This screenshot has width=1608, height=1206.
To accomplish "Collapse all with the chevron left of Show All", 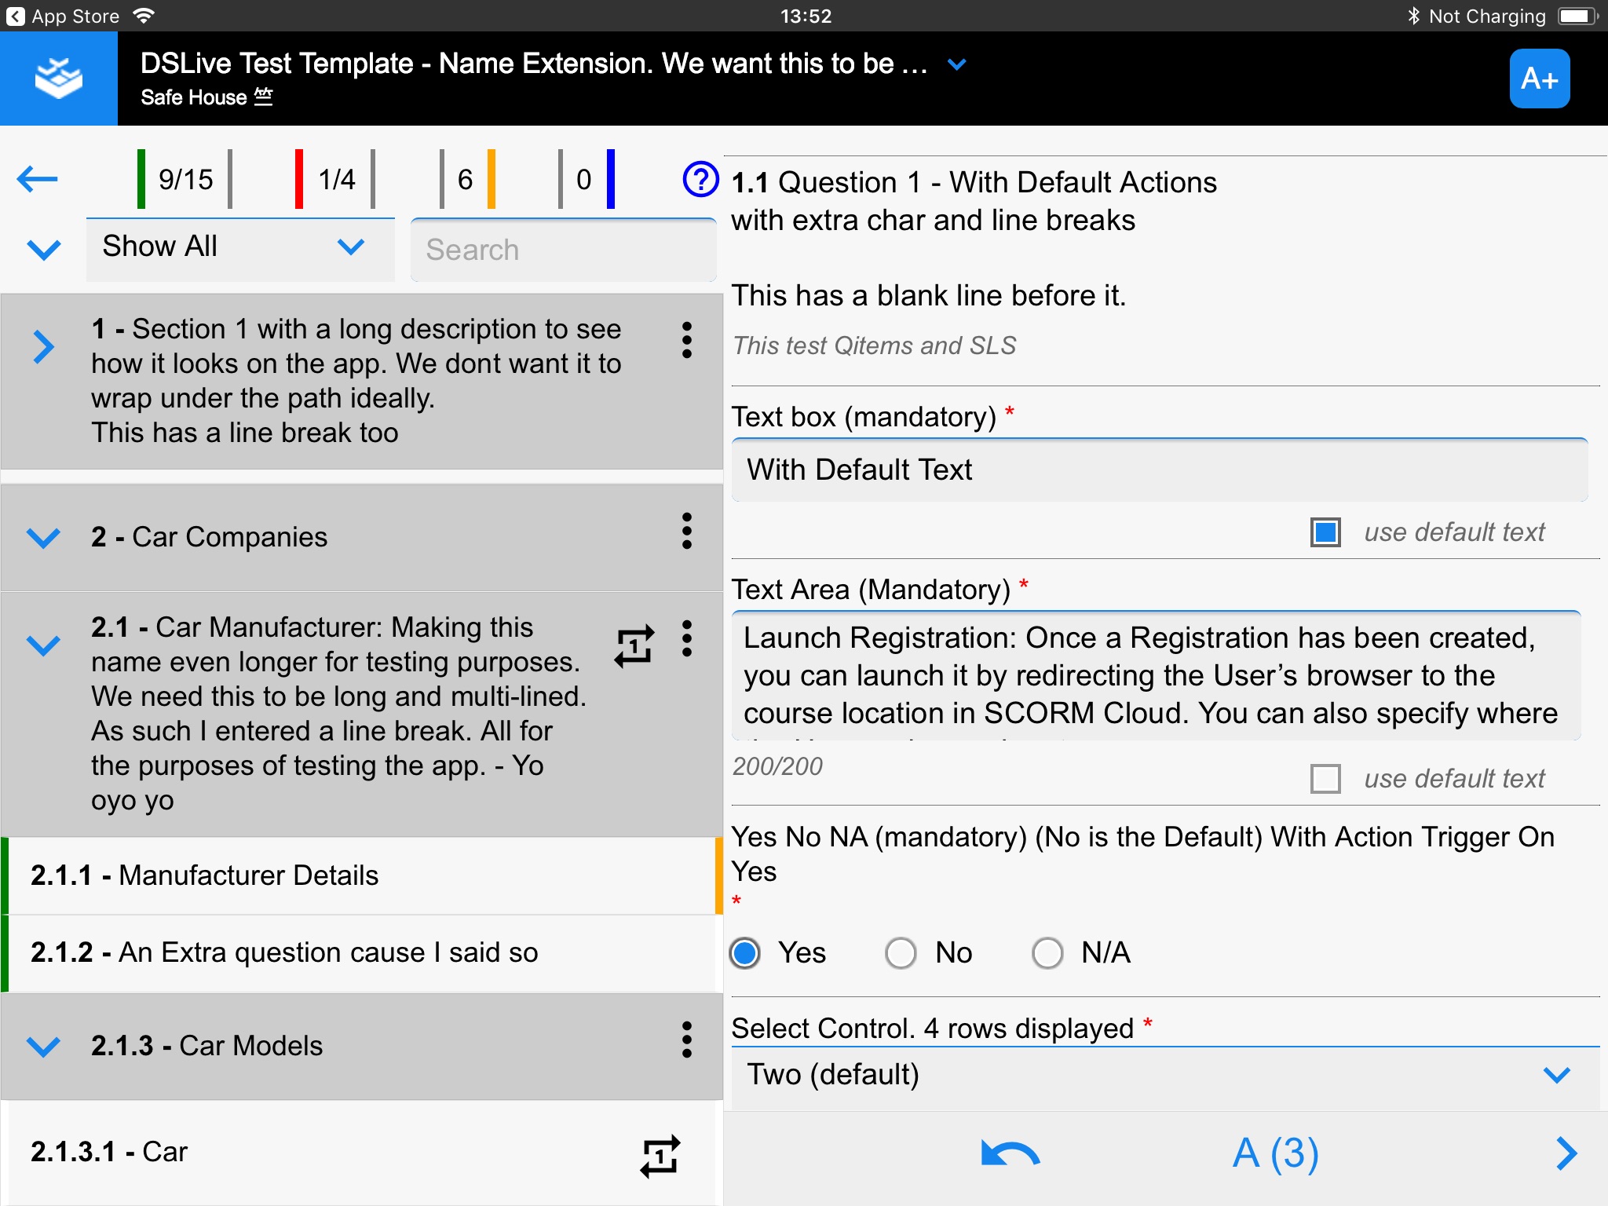I will pyautogui.click(x=44, y=250).
